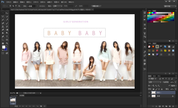
Task: Select the Blur tool
Action: click(x=3, y=33)
